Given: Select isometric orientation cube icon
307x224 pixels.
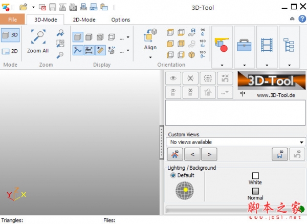Looking at the screenshot, I should [x=191, y=55].
